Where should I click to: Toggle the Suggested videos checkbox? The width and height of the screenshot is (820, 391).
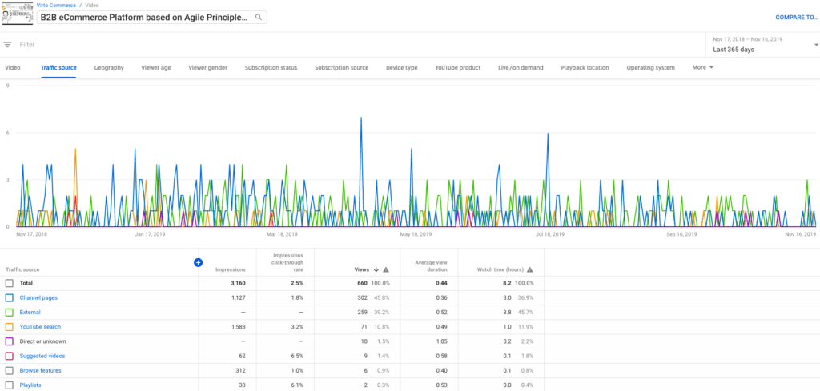(x=10, y=357)
